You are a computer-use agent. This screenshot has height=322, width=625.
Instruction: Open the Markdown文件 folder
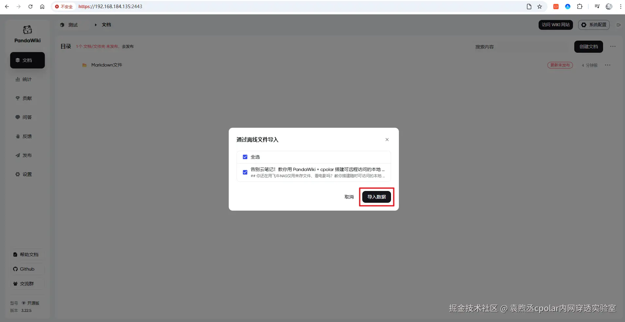(x=107, y=65)
